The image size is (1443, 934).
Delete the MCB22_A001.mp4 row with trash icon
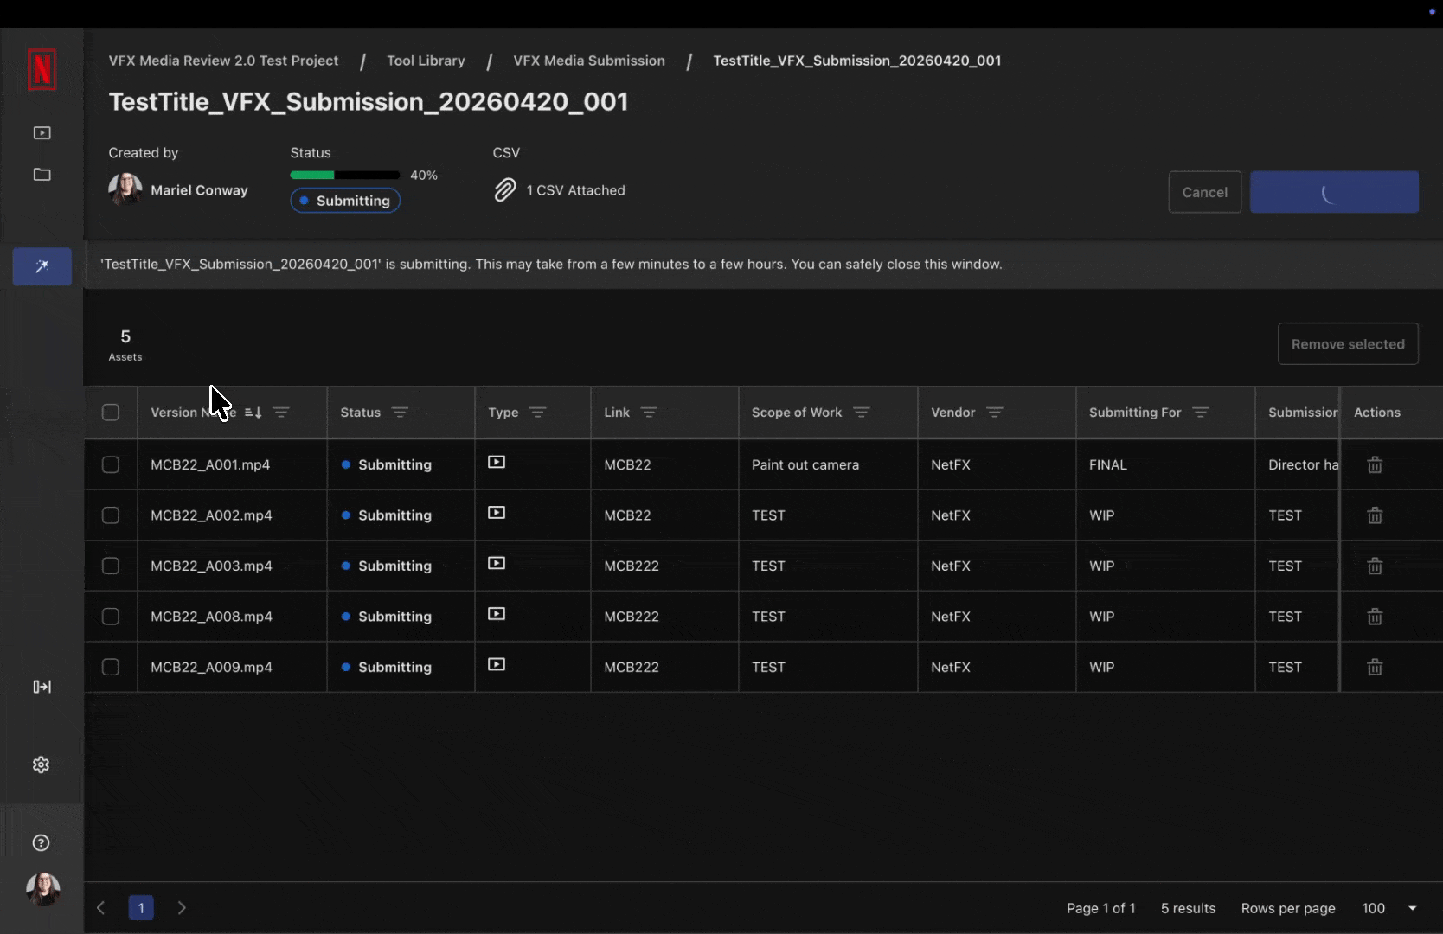point(1375,465)
